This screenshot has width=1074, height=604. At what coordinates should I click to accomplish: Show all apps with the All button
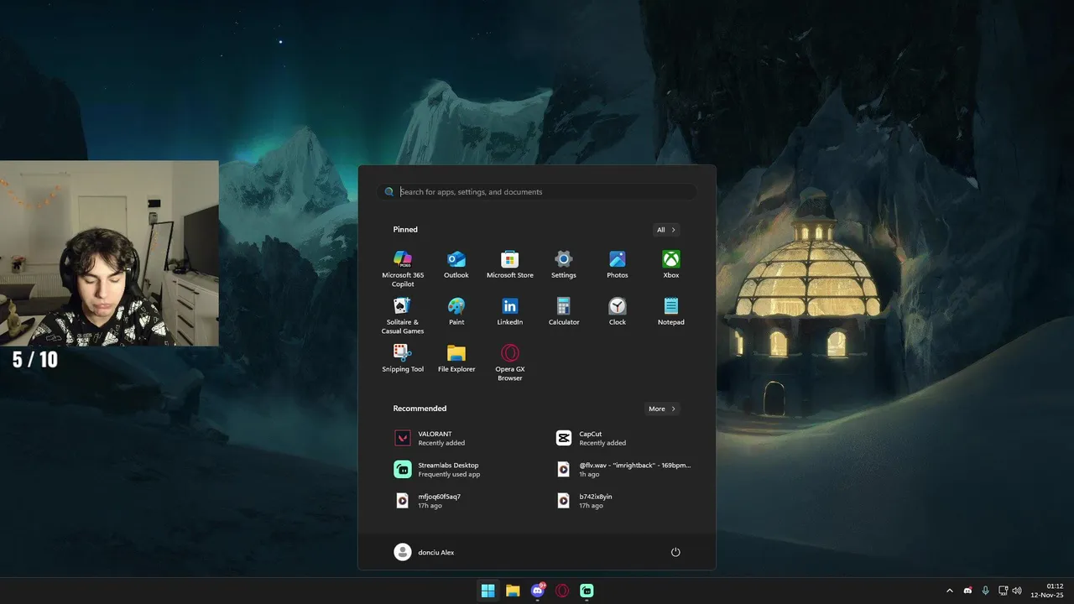point(666,230)
